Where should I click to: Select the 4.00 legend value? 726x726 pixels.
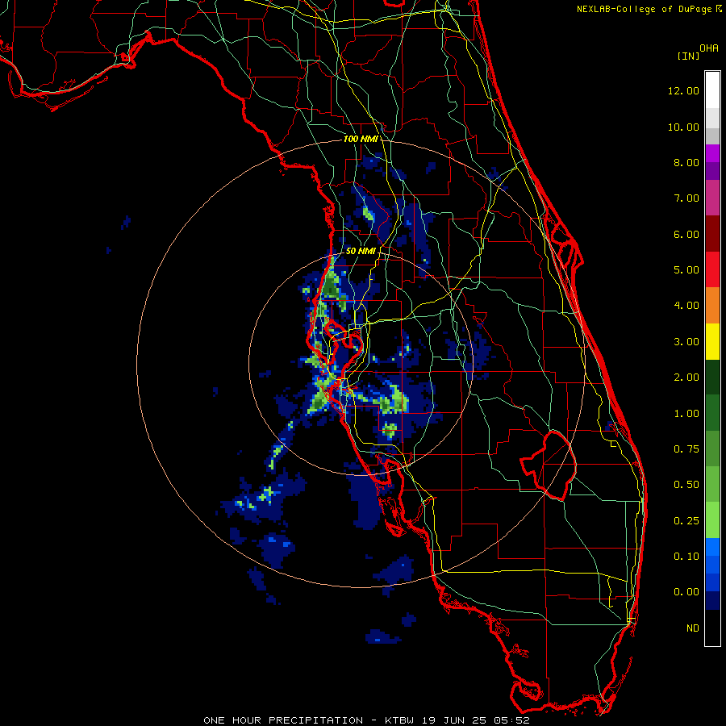click(x=686, y=306)
